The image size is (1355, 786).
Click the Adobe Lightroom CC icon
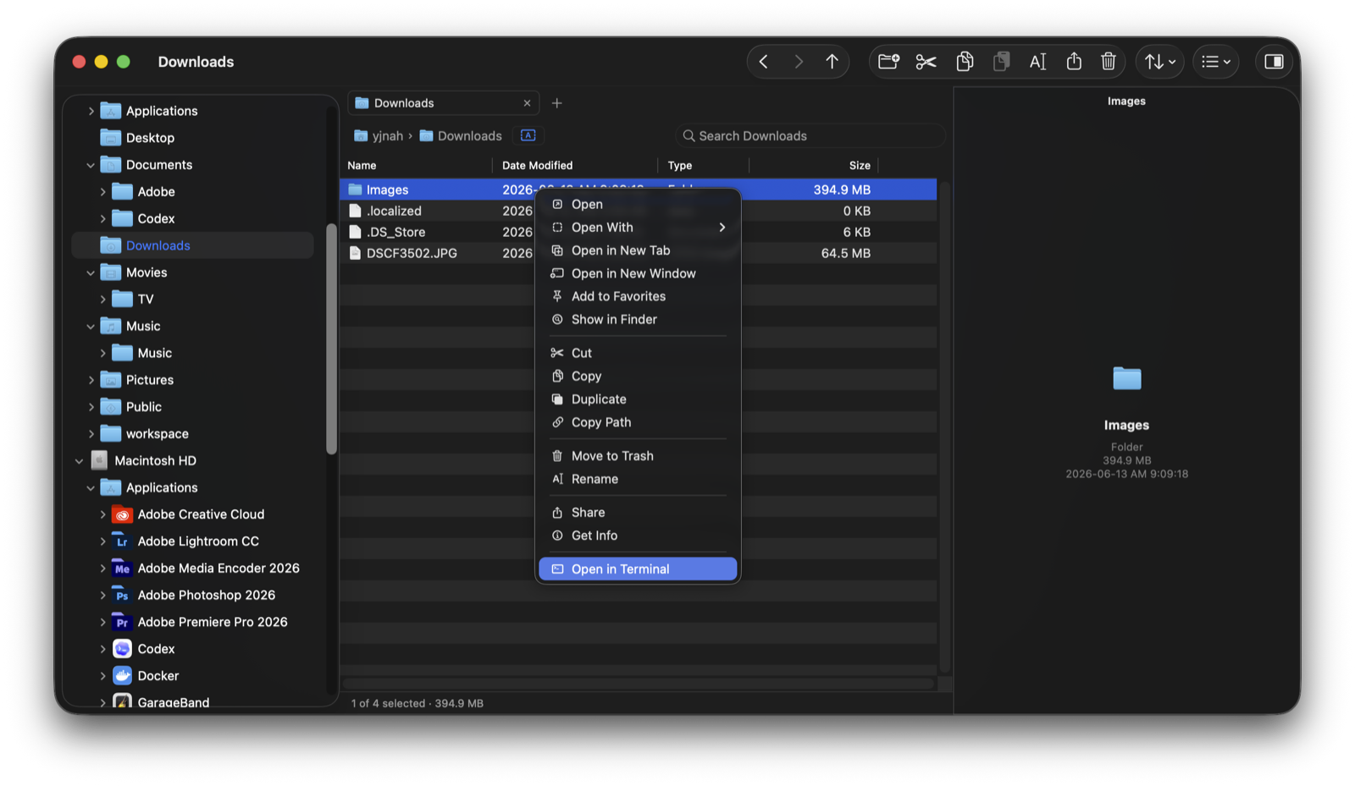122,541
